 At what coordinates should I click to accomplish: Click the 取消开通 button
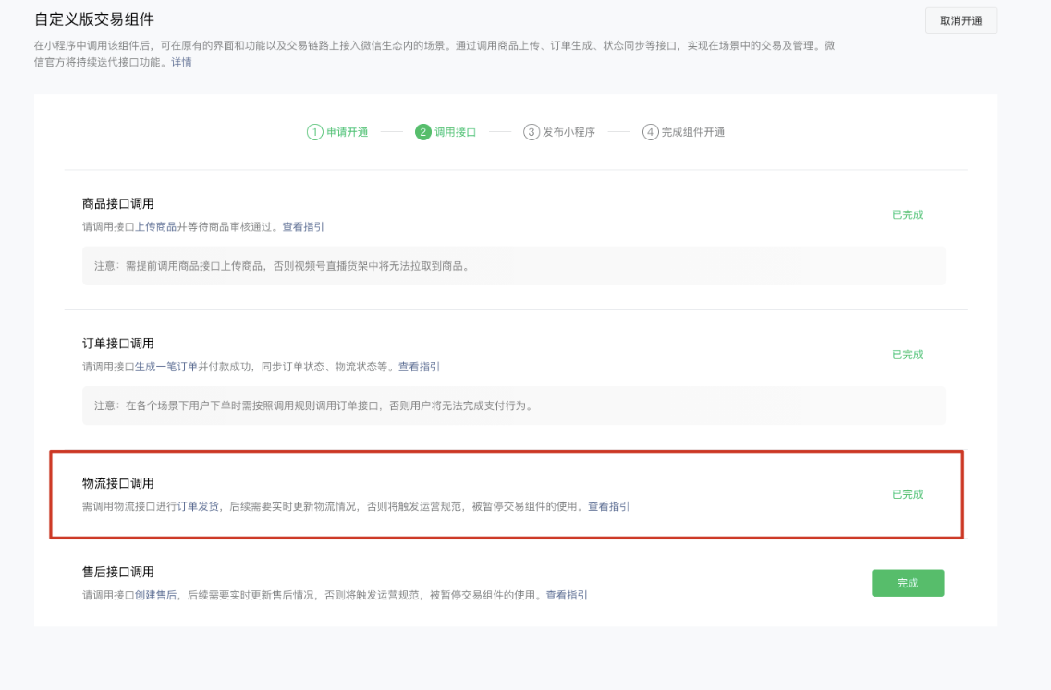click(960, 21)
